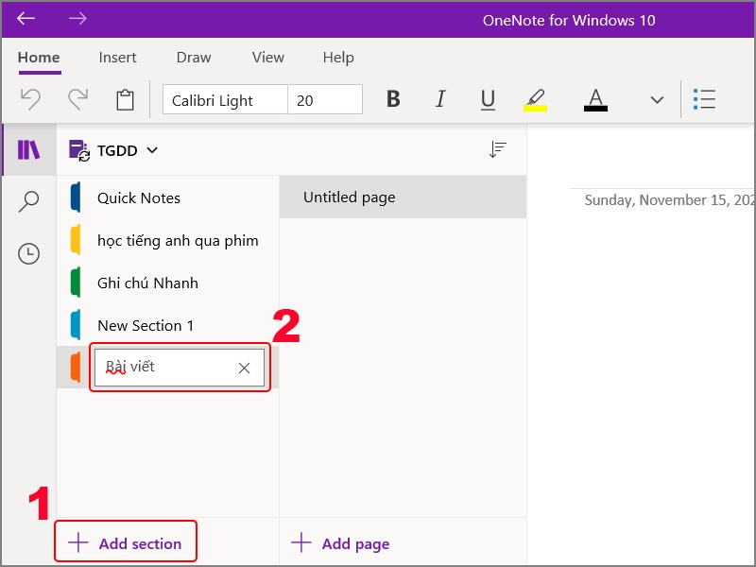The width and height of the screenshot is (756, 567).
Task: Toggle italic formatting
Action: click(440, 99)
